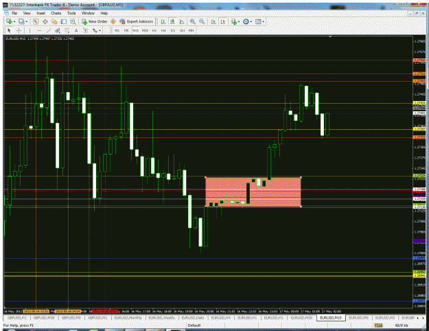
Task: Switch timeframe to M15
Action: [x=136, y=31]
